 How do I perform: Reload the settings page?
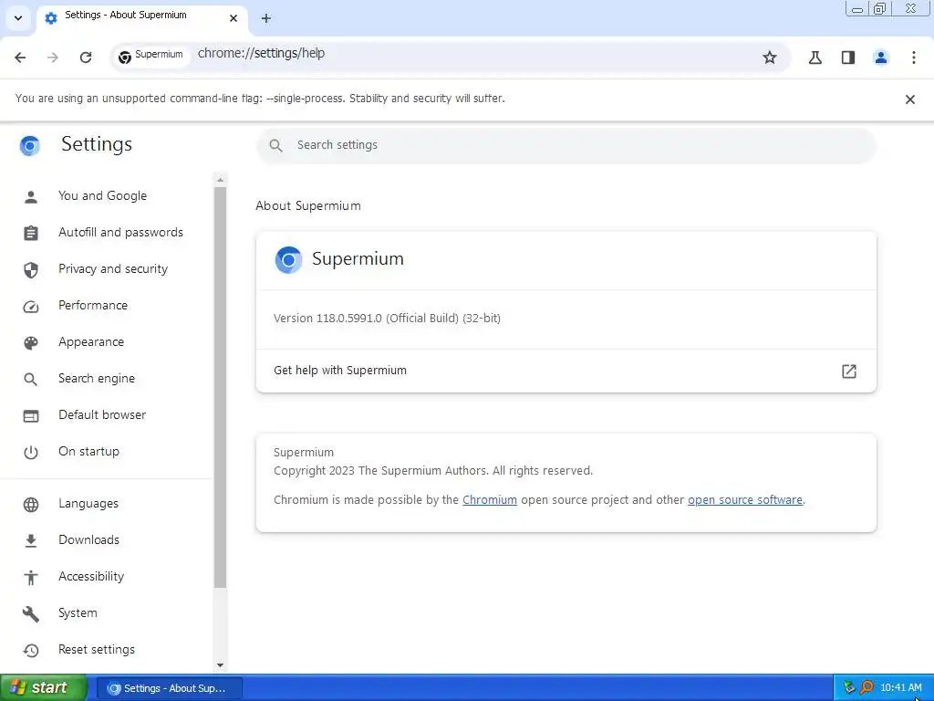coord(86,58)
